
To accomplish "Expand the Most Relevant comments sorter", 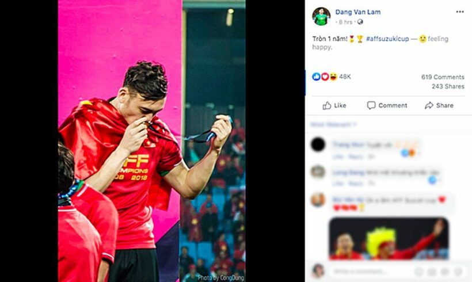I will (333, 124).
